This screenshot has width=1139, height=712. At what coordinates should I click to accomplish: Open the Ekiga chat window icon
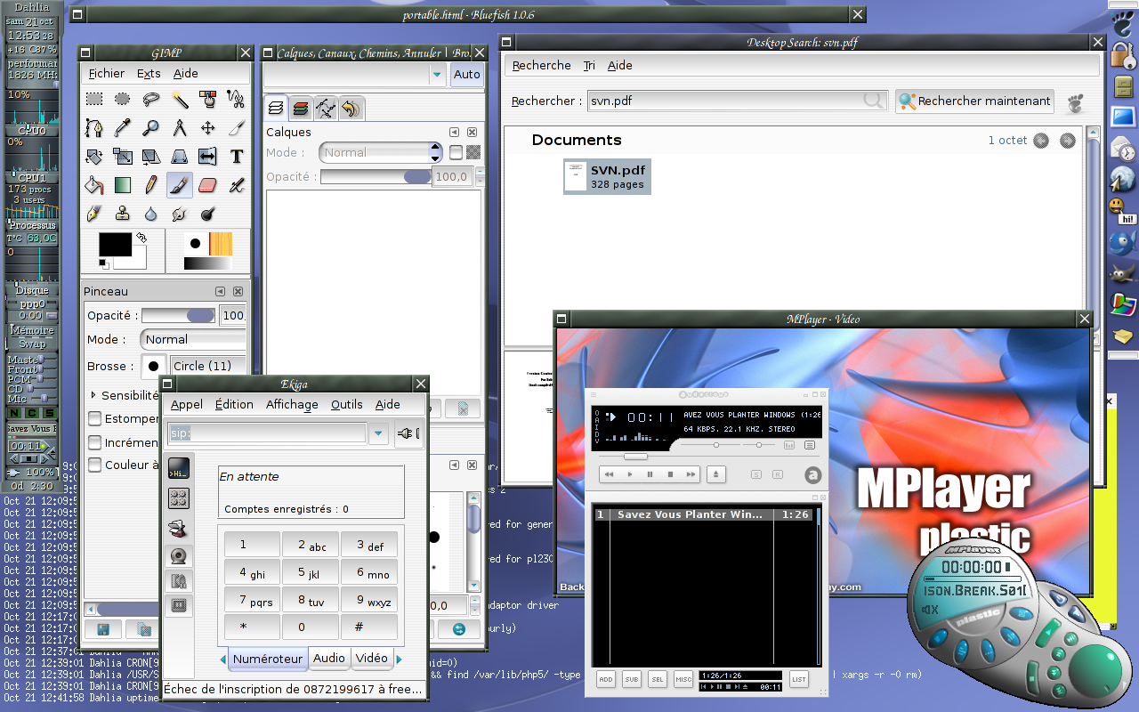coord(179,469)
